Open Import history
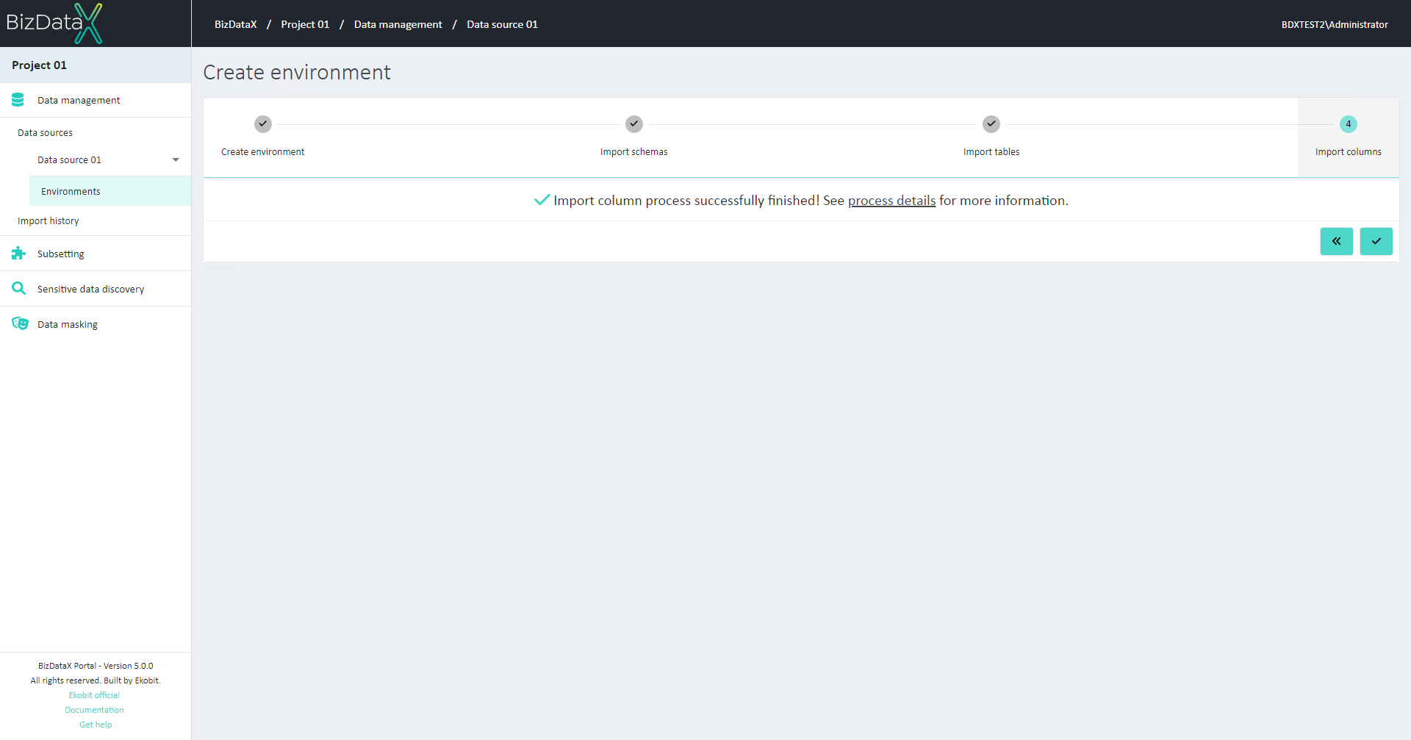 coord(49,221)
